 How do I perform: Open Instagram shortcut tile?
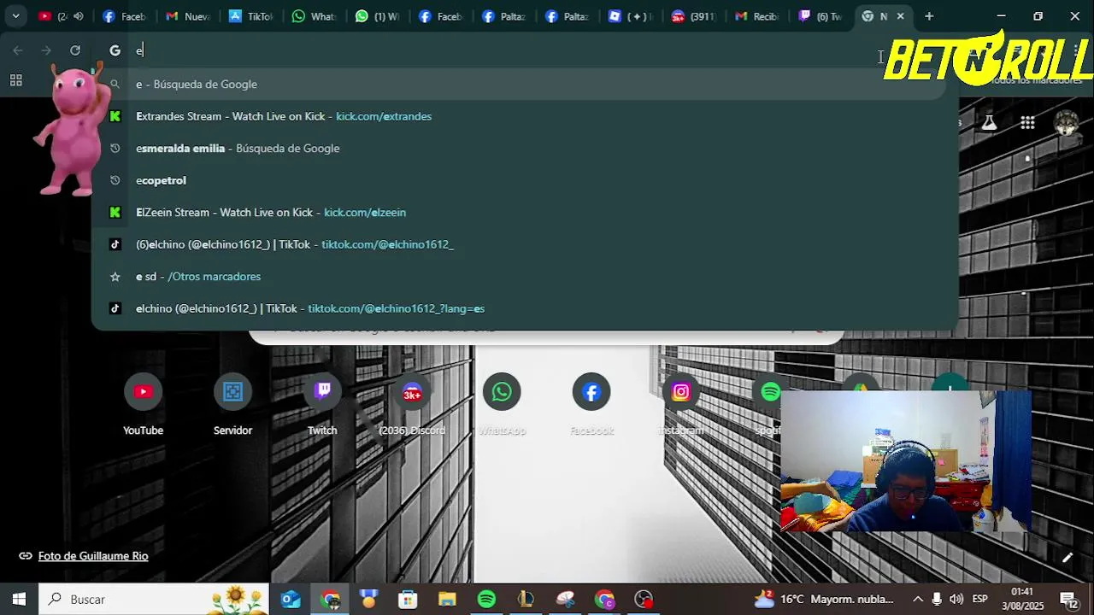click(x=681, y=405)
